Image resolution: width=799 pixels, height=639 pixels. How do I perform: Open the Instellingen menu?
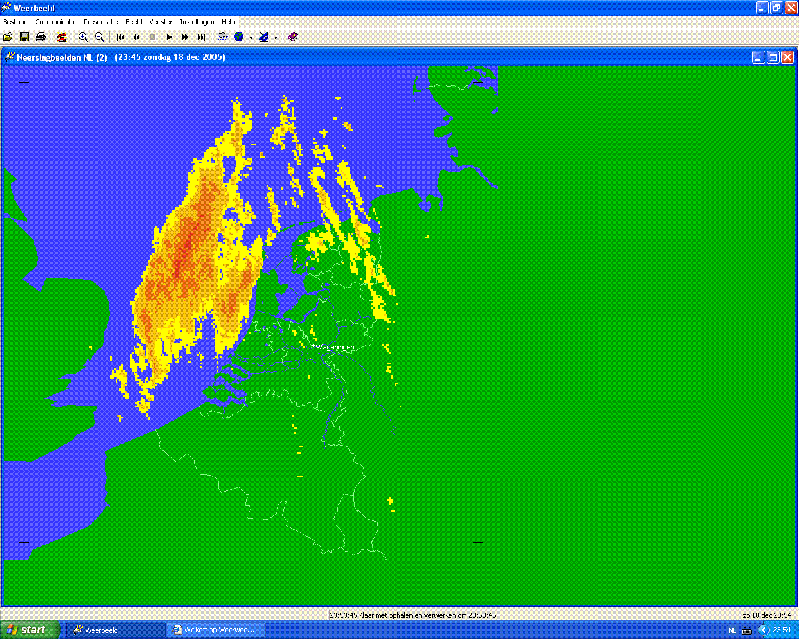click(x=197, y=22)
